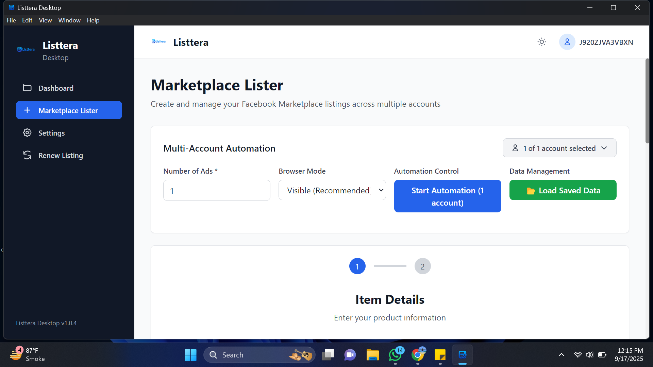Open Settings via the gear icon
This screenshot has width=653, height=367.
pos(27,133)
